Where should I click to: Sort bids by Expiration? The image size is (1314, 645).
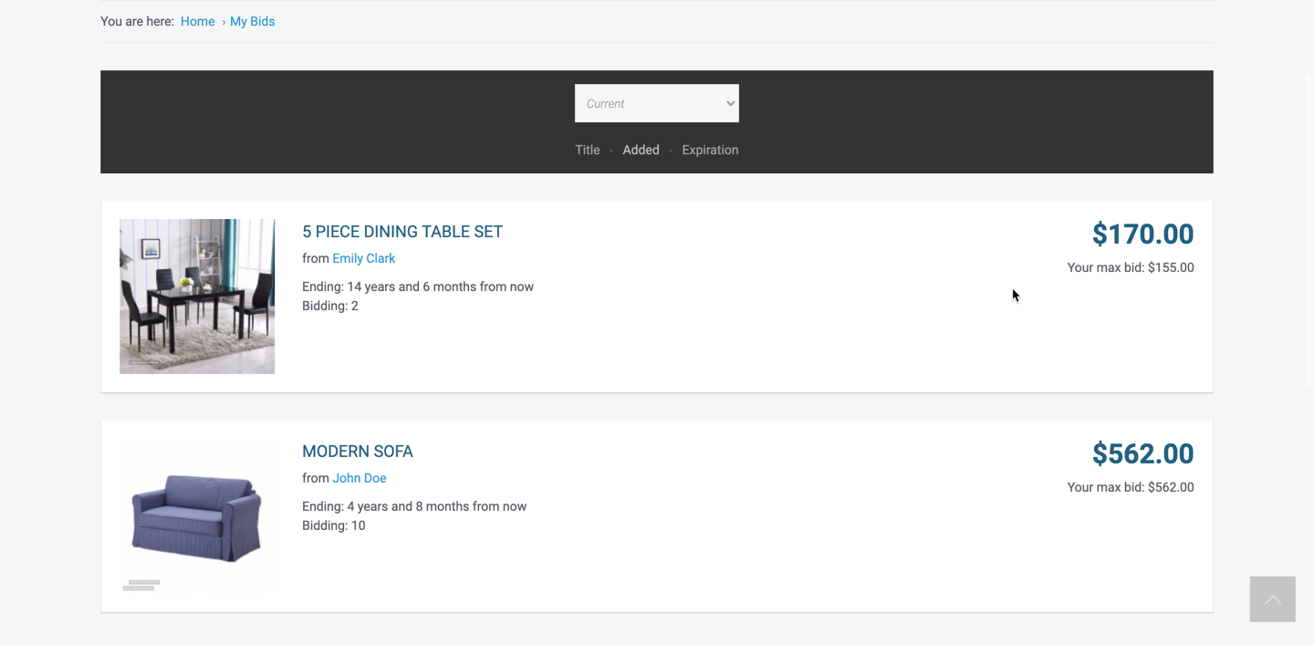point(710,150)
